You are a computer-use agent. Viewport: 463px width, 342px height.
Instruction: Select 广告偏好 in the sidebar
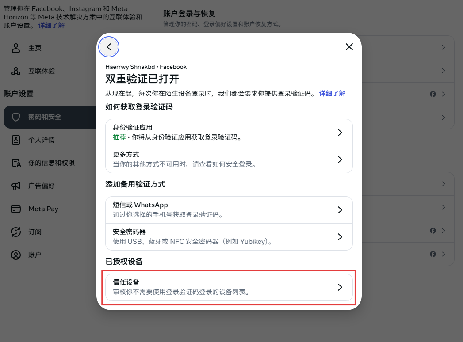(50, 186)
